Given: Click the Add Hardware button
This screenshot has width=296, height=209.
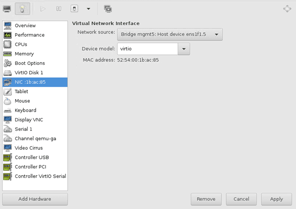Looking at the screenshot, I should click(35, 199).
